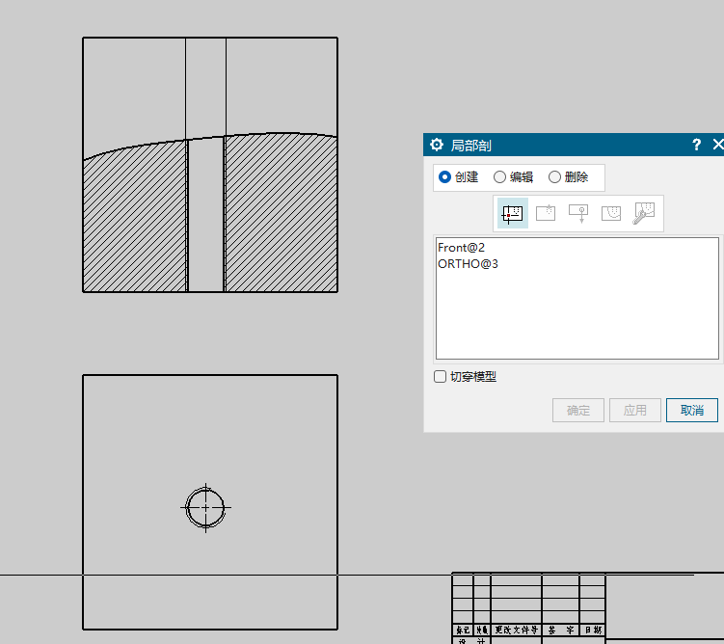The image size is (724, 644).
Task: Click the help question mark icon
Action: 696,145
